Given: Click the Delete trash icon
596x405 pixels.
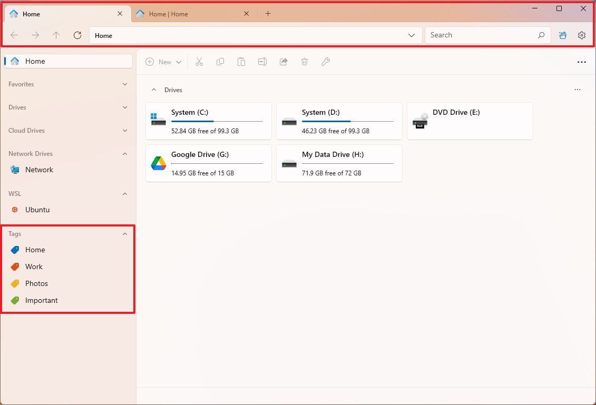Looking at the screenshot, I should [305, 62].
